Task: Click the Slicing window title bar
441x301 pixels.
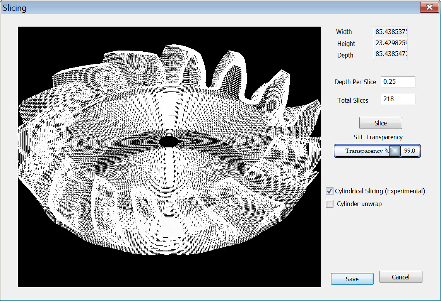Action: (193, 7)
